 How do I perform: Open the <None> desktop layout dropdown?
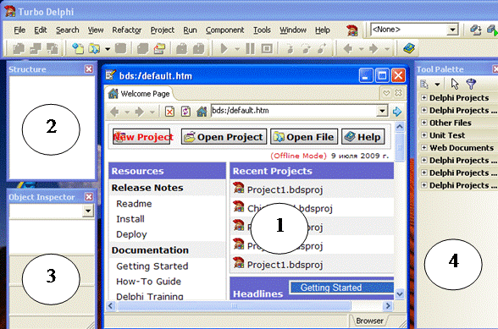click(452, 30)
